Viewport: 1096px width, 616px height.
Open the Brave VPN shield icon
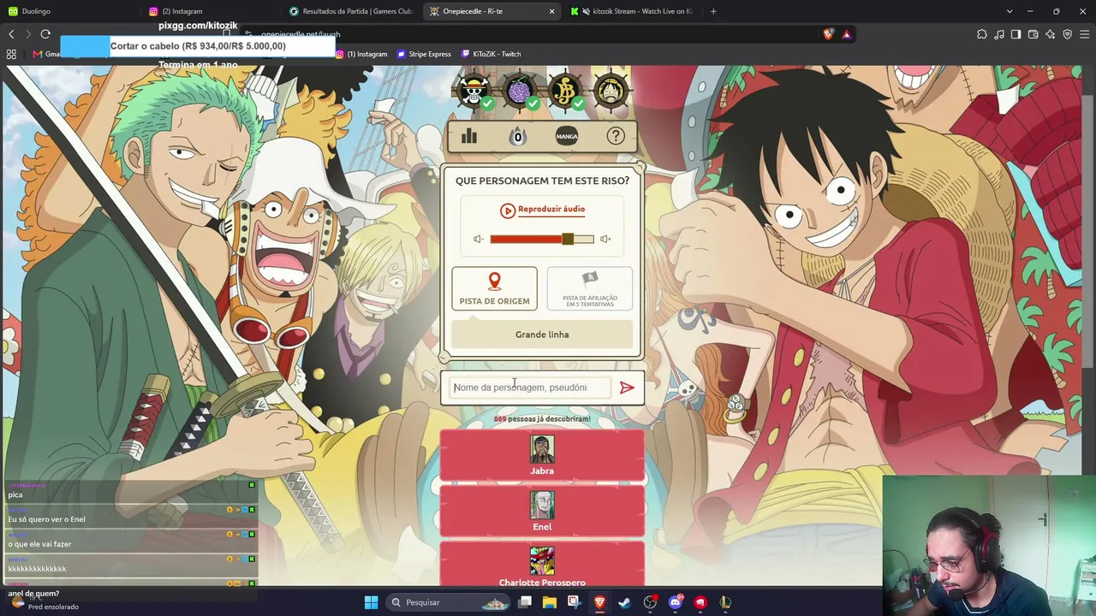click(1068, 34)
